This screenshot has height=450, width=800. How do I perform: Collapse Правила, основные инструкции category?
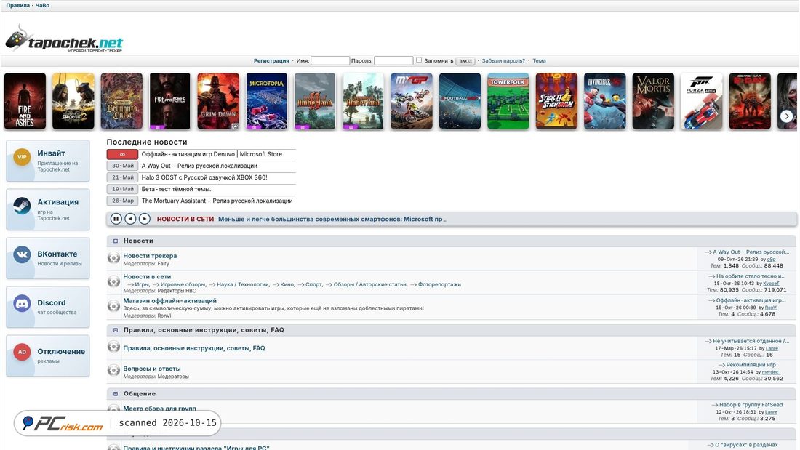[116, 330]
